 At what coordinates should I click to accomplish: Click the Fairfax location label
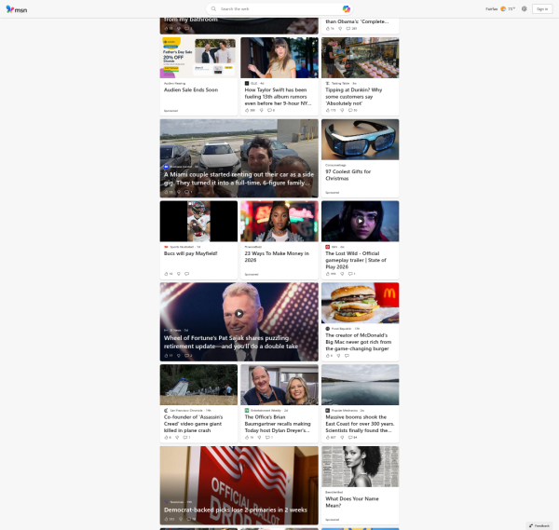(491, 9)
